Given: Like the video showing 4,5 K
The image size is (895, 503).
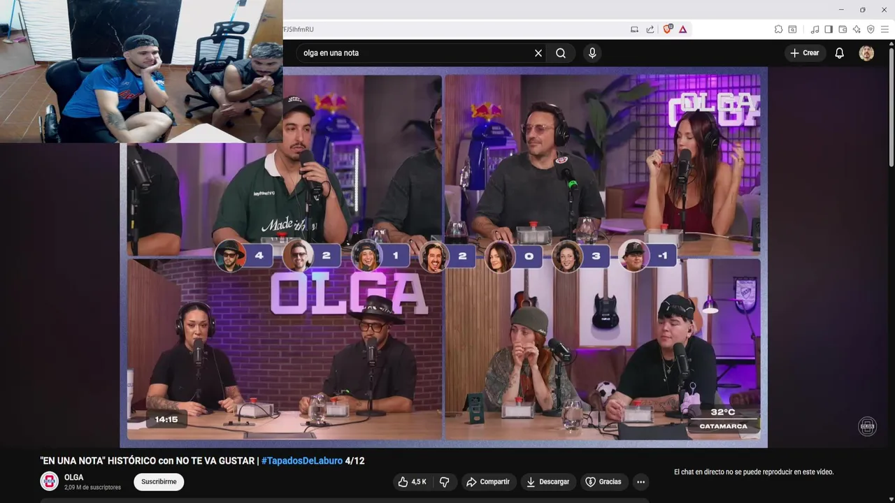Looking at the screenshot, I should (412, 482).
